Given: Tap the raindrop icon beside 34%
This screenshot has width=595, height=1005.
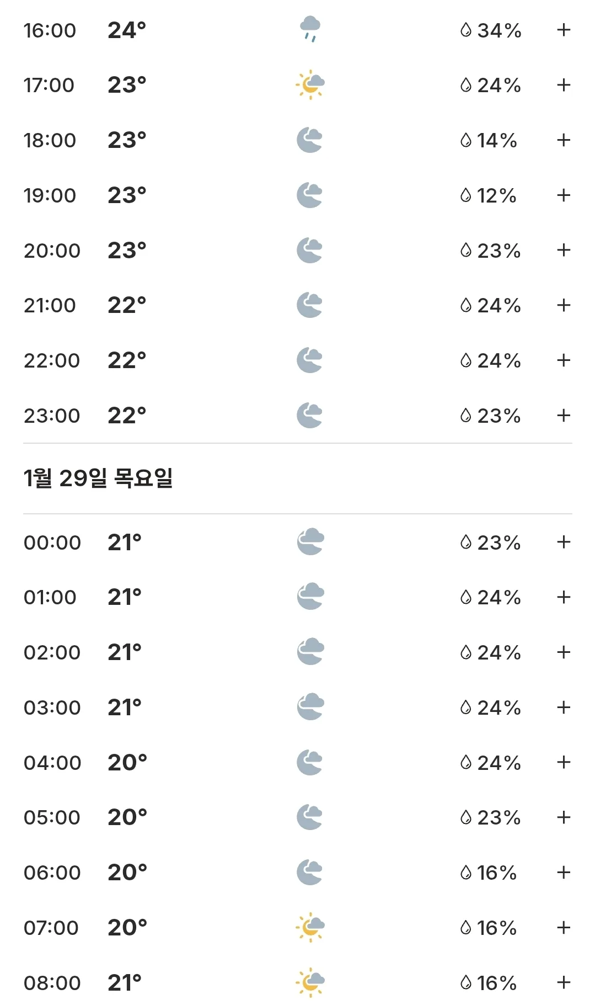Looking at the screenshot, I should [x=466, y=30].
